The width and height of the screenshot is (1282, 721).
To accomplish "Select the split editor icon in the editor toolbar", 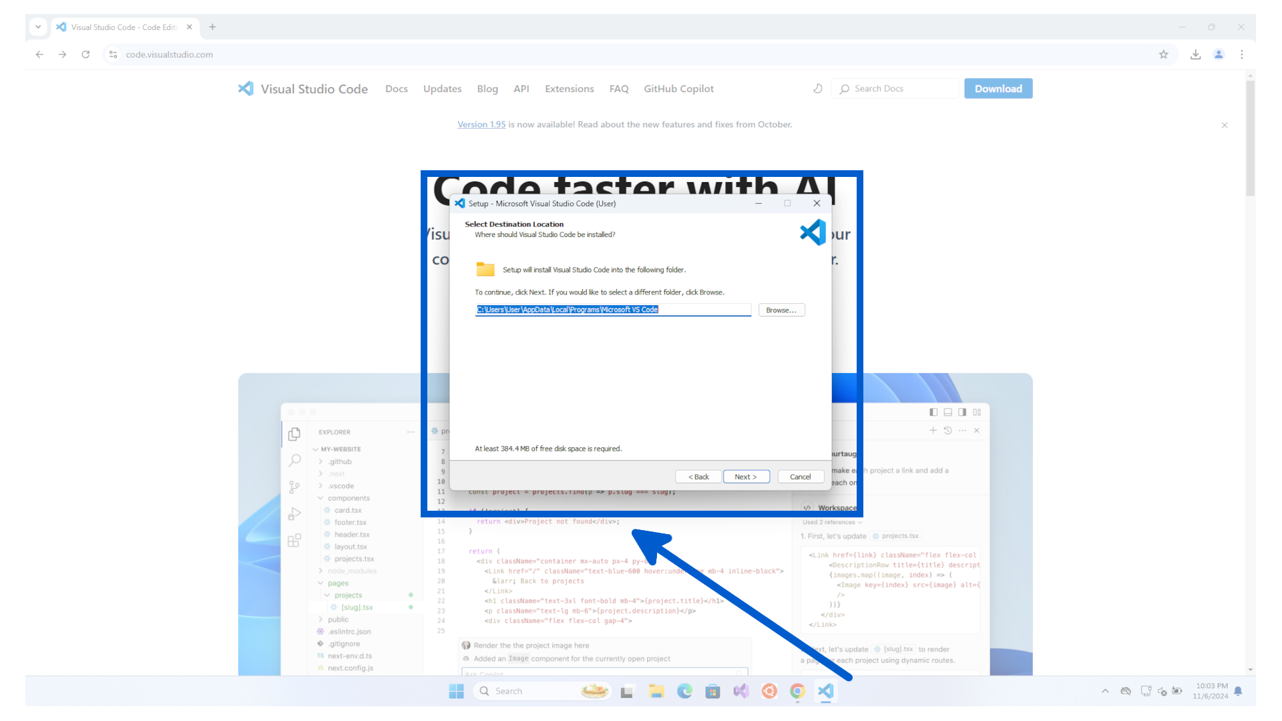I will [x=962, y=412].
